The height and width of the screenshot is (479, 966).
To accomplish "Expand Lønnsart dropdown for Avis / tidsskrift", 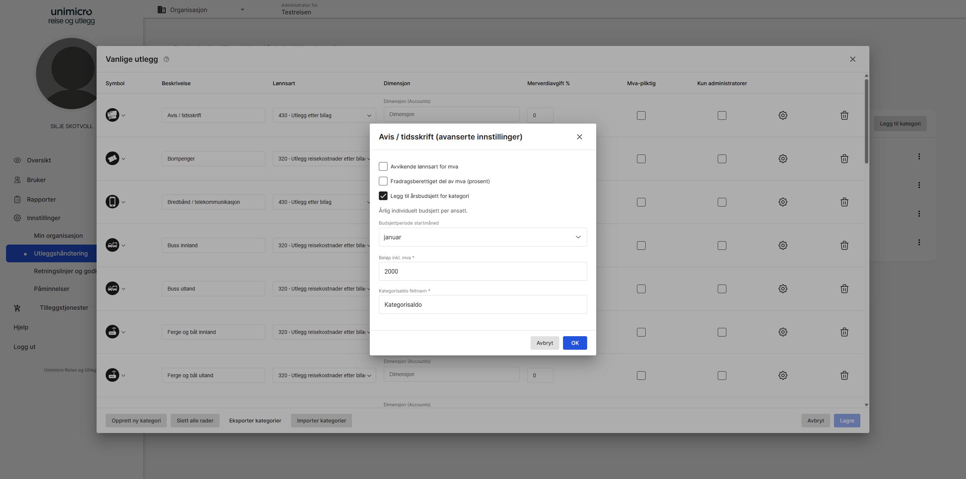I will click(x=324, y=115).
